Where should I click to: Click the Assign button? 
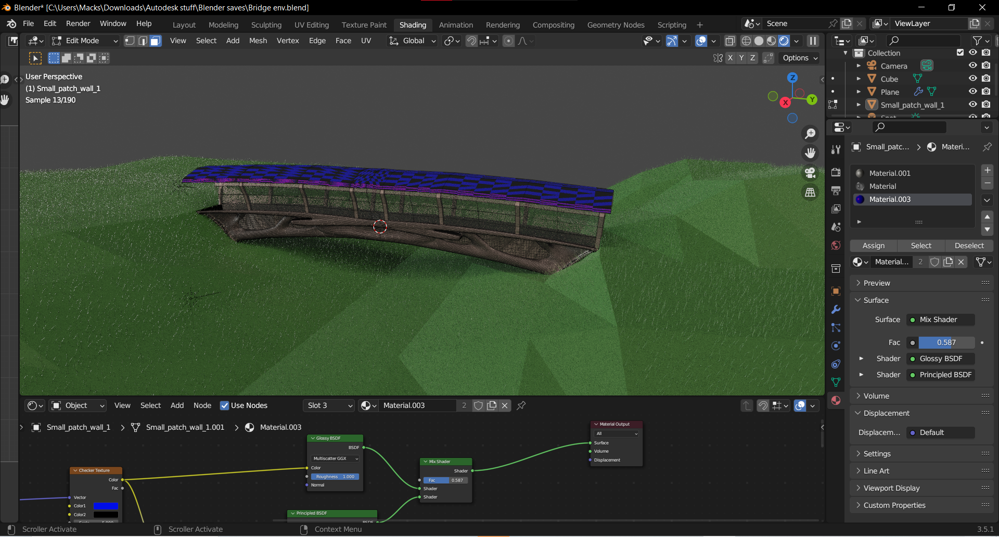874,246
